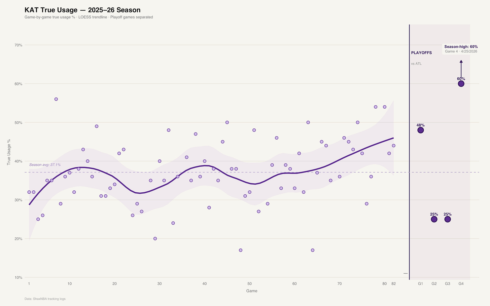This screenshot has width=490, height=306.
Task: Click the G4 x-axis tick label
Action: coord(461,284)
